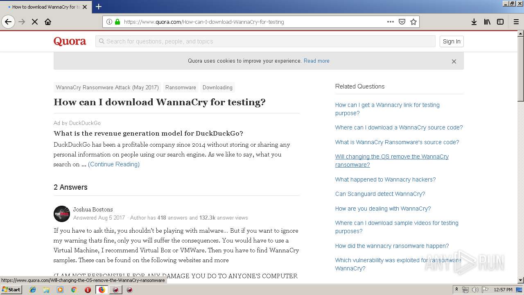Open media player taskbar icon
This screenshot has width=524, height=295.
pos(60,290)
